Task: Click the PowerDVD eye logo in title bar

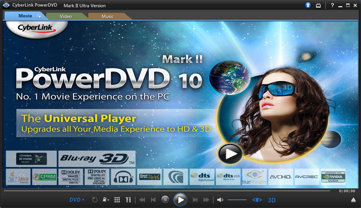Action: tap(6, 5)
